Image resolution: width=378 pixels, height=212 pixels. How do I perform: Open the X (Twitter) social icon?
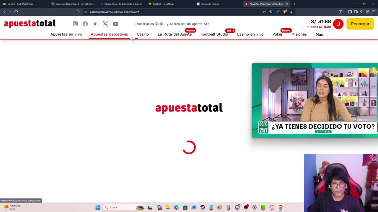coord(105,24)
